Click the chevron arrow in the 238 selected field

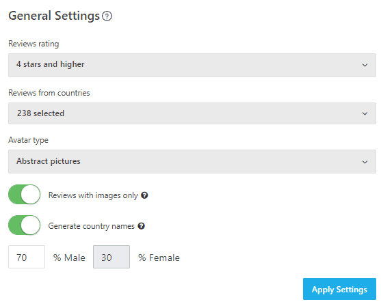[x=365, y=113]
